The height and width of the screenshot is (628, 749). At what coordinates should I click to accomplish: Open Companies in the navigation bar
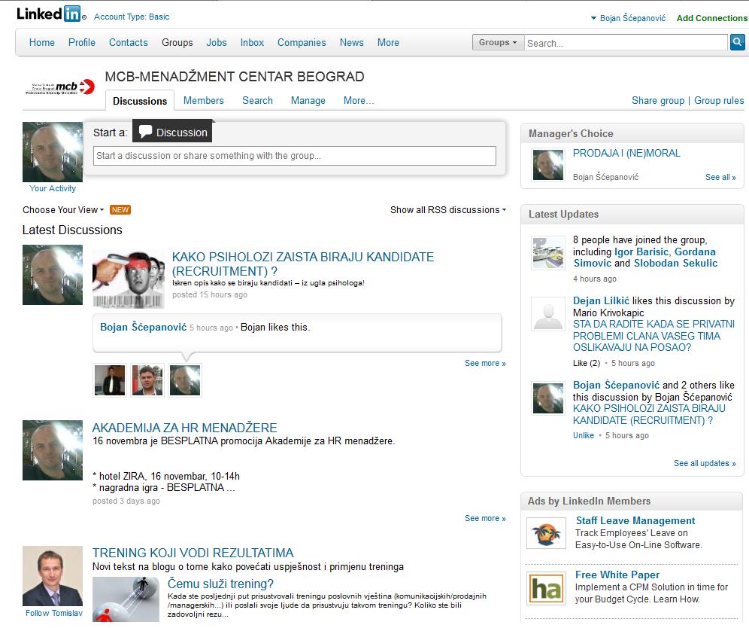click(302, 43)
